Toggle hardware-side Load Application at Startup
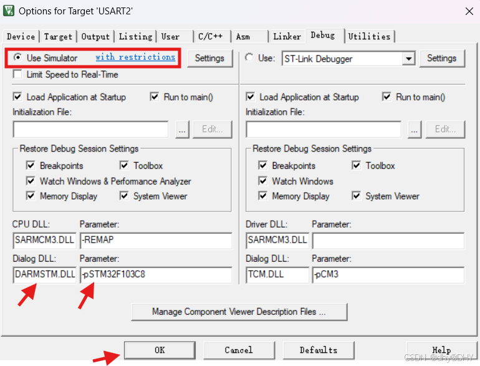The width and height of the screenshot is (480, 366). 251,97
